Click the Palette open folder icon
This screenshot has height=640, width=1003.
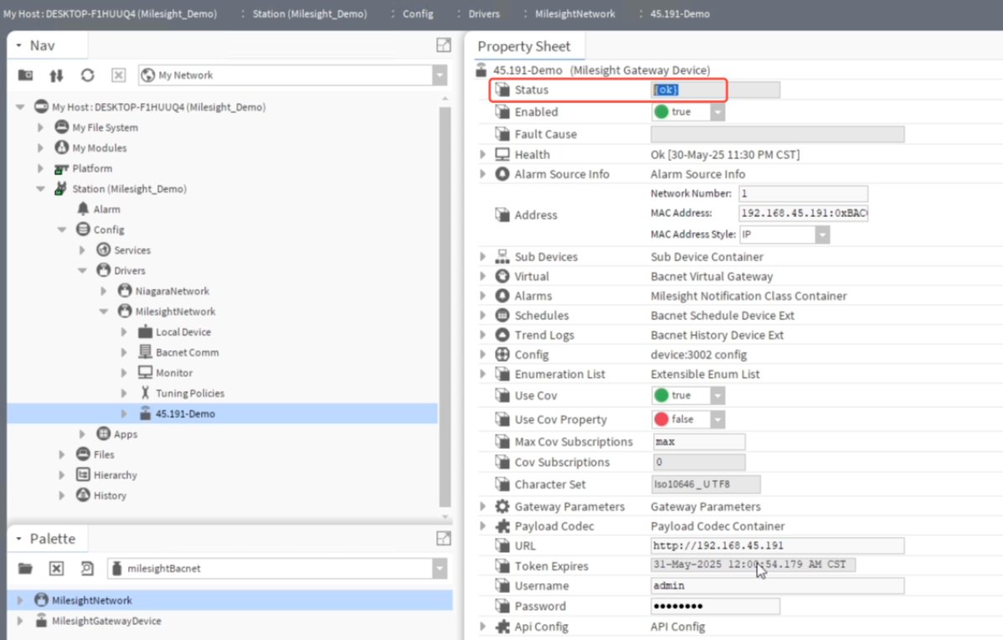[x=26, y=568]
